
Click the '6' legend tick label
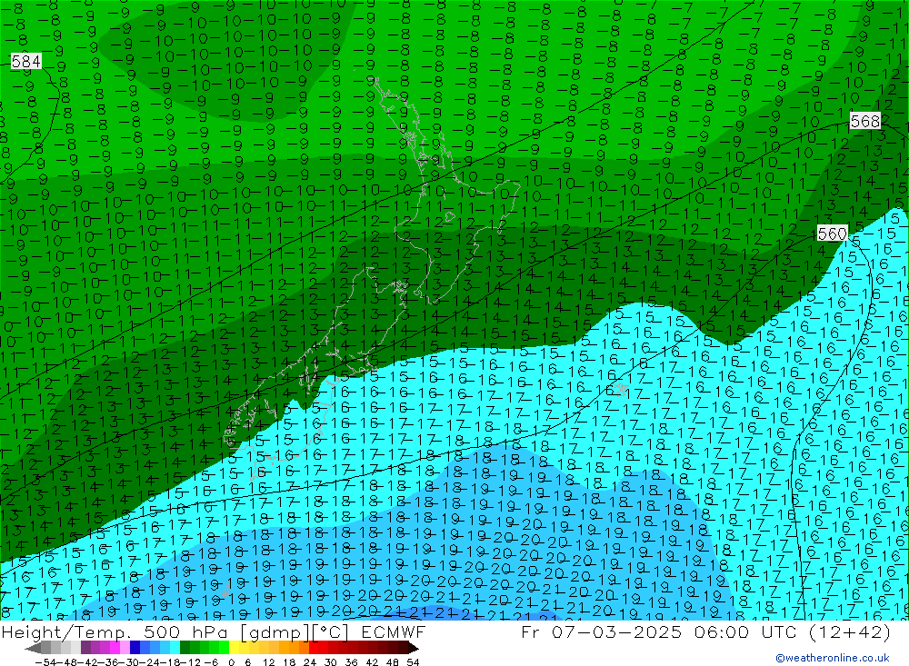247,662
